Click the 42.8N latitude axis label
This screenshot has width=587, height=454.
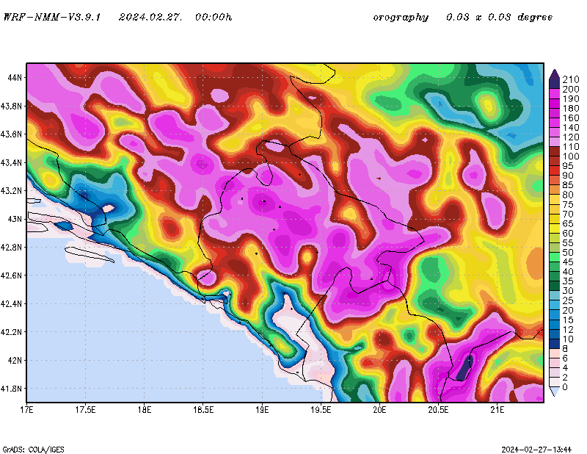click(x=12, y=248)
